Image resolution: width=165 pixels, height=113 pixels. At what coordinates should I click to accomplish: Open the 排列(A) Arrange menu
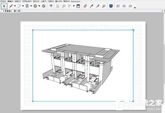(36, 2)
